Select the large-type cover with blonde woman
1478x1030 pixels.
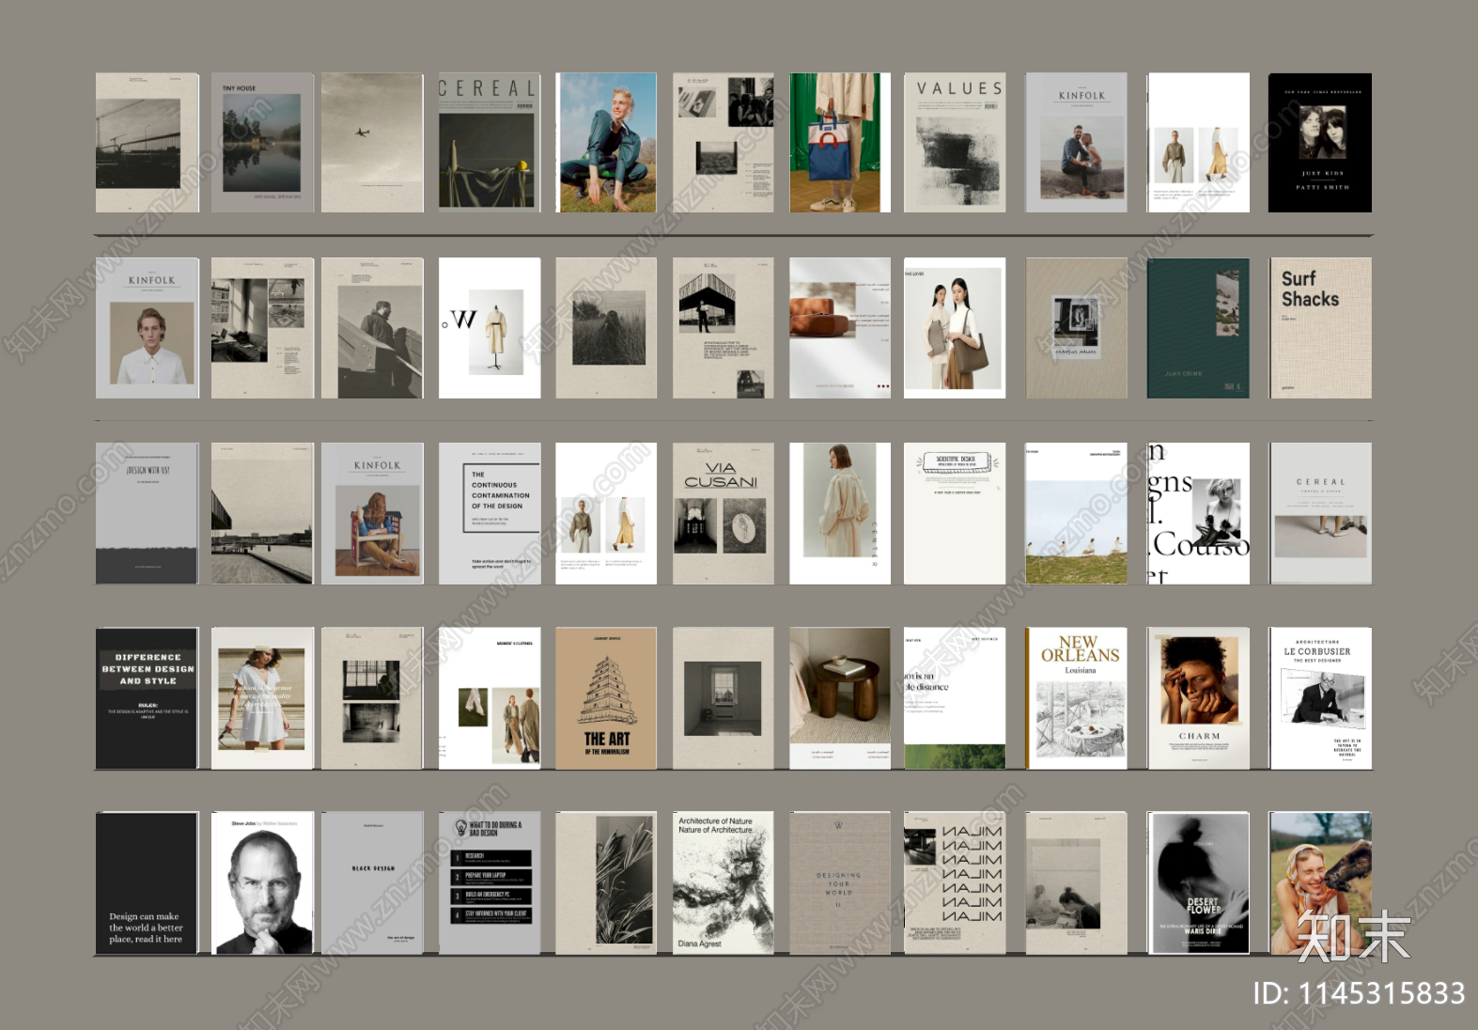[x=1198, y=513]
